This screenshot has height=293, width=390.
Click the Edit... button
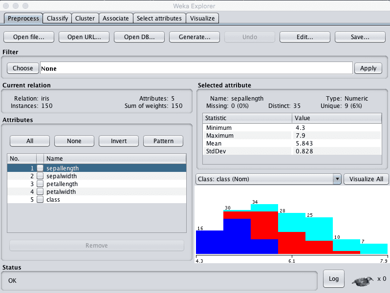[x=305, y=37]
